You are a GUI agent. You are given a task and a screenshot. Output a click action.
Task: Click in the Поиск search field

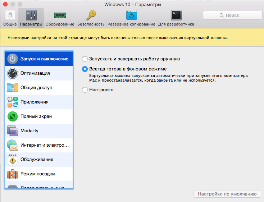coord(232,15)
